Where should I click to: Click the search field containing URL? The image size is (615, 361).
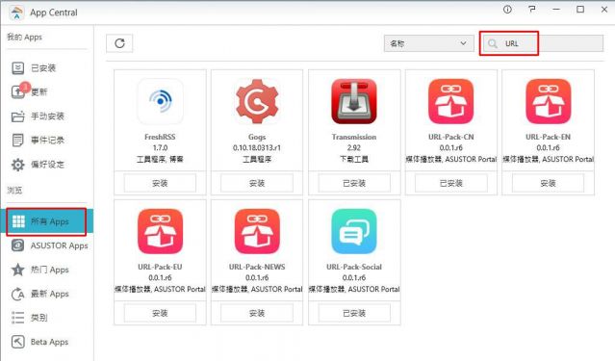(x=543, y=43)
